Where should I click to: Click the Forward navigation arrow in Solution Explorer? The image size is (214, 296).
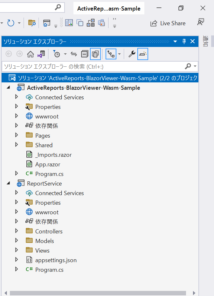20,54
